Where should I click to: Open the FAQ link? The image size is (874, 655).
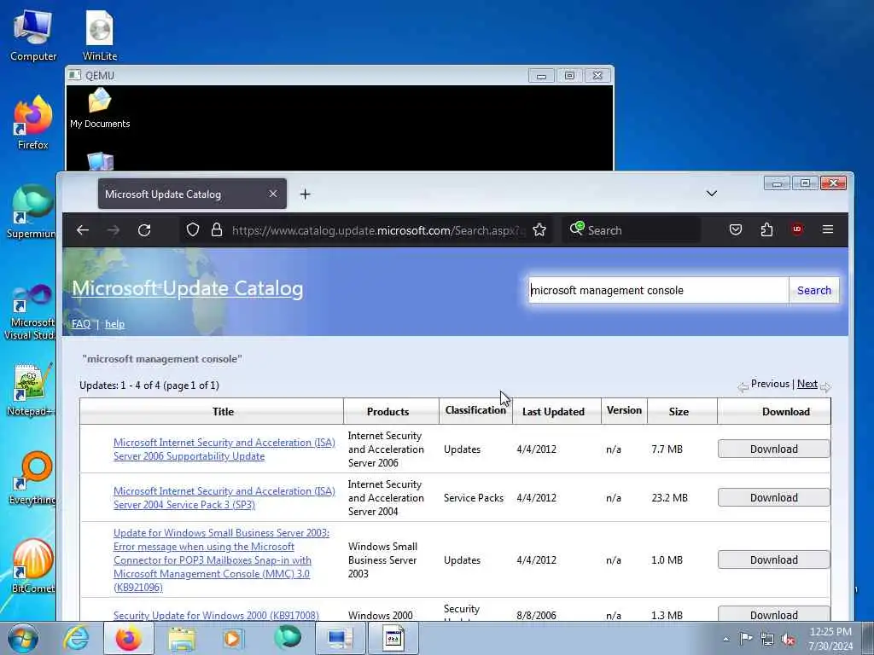pyautogui.click(x=81, y=324)
